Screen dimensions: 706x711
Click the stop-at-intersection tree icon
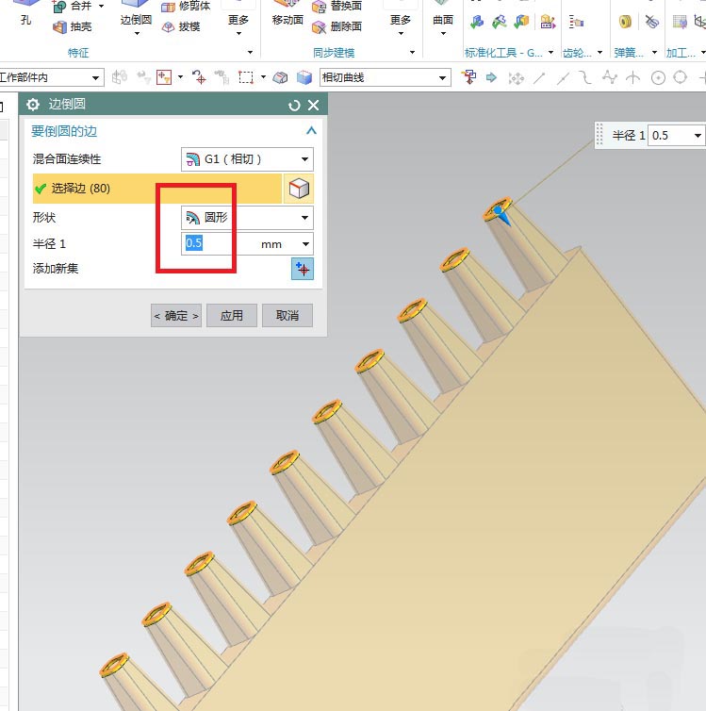pos(469,77)
